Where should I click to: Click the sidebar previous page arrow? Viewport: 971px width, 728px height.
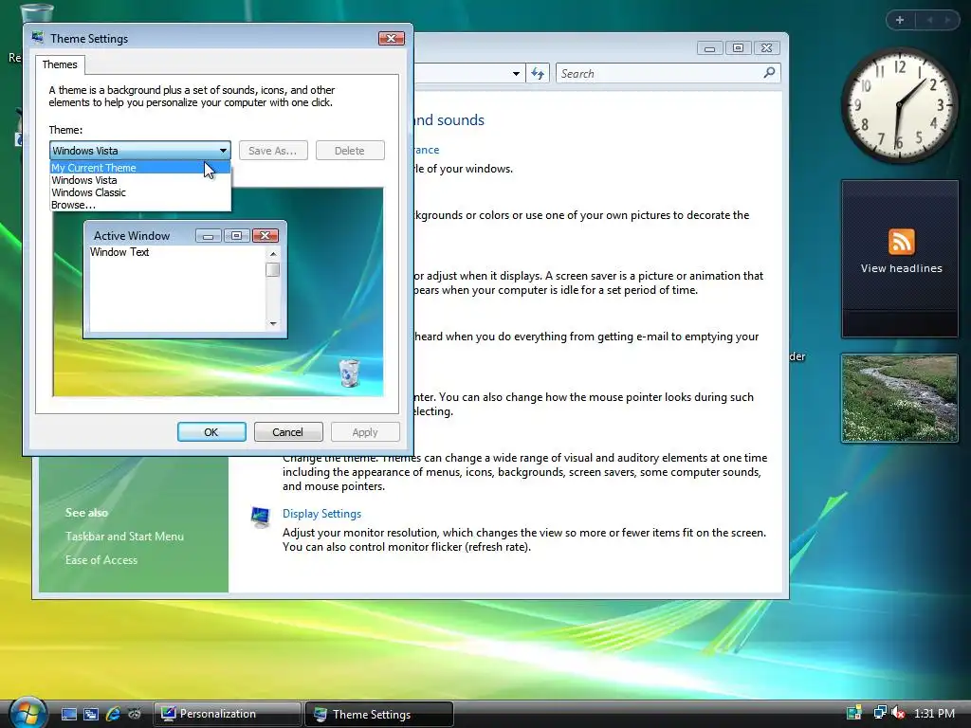click(929, 20)
